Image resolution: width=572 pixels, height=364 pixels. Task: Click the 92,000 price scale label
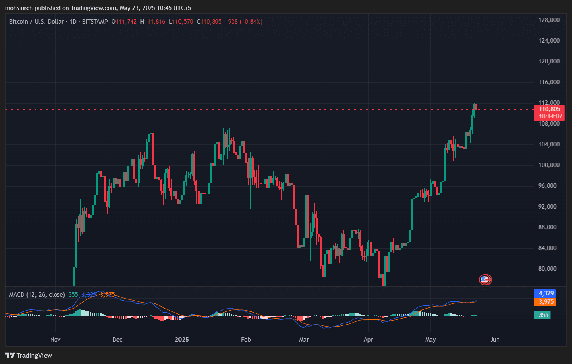548,207
